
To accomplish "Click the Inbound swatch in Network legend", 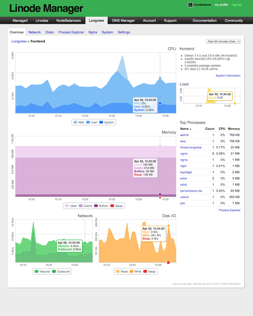I will (36, 271).
